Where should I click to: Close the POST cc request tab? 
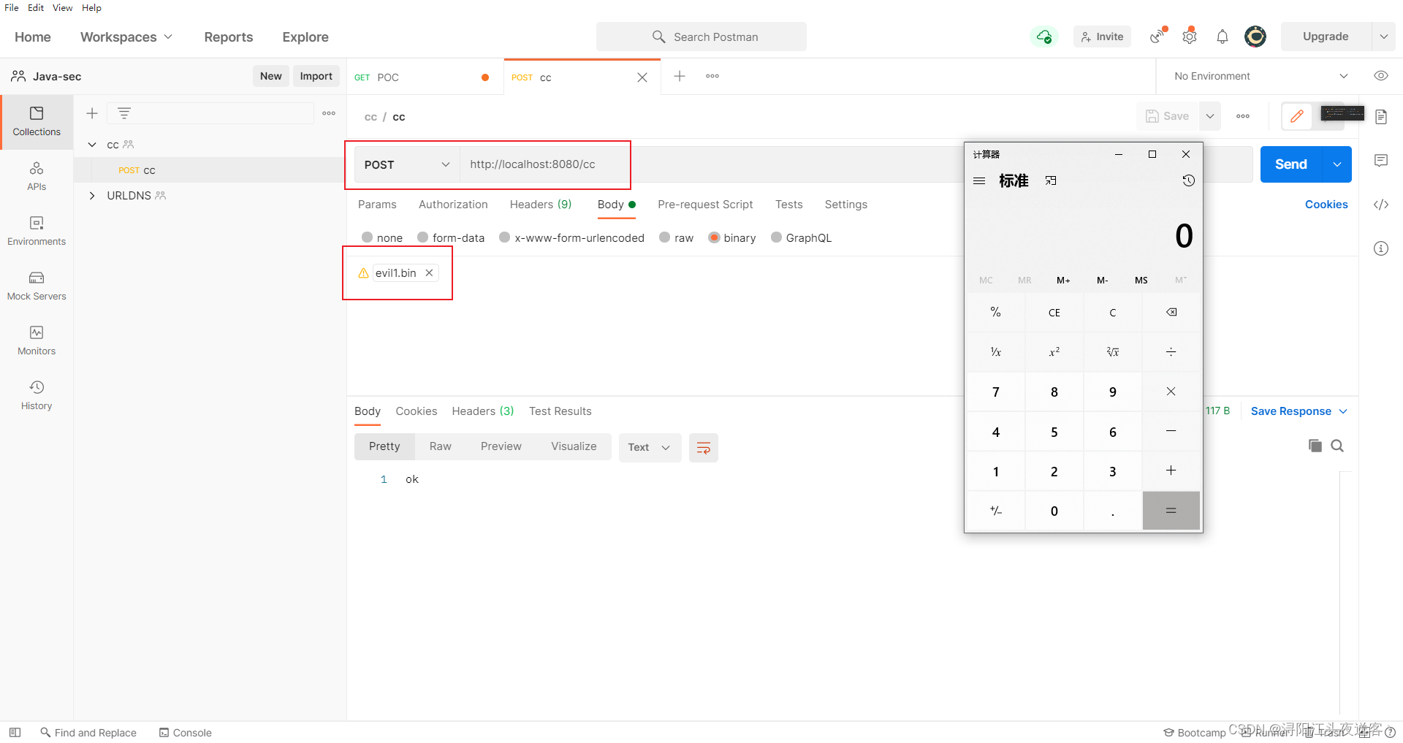point(642,77)
